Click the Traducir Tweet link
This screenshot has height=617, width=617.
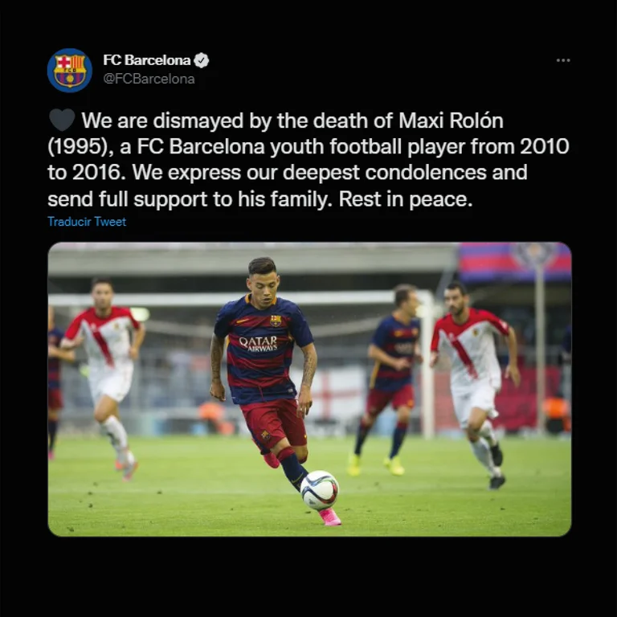click(x=87, y=222)
